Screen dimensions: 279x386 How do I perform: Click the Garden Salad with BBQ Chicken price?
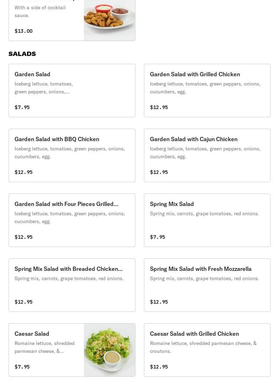tap(23, 172)
